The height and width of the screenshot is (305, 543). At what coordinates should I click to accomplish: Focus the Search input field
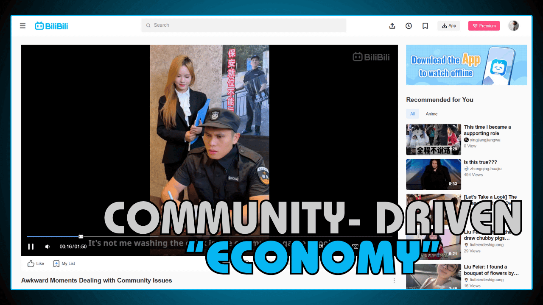click(244, 25)
